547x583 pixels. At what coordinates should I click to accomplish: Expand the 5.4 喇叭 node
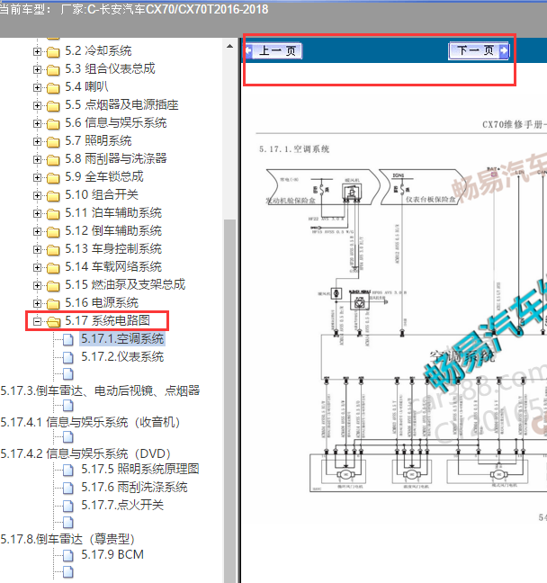click(x=37, y=87)
